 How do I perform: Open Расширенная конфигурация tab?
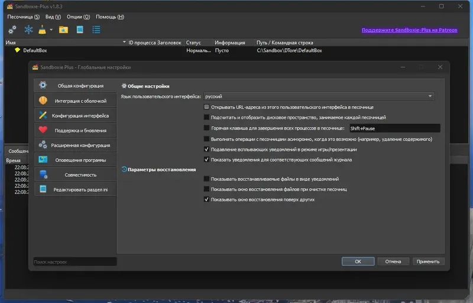[x=76, y=145]
